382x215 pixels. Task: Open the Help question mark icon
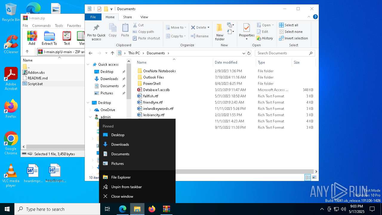(x=315, y=17)
